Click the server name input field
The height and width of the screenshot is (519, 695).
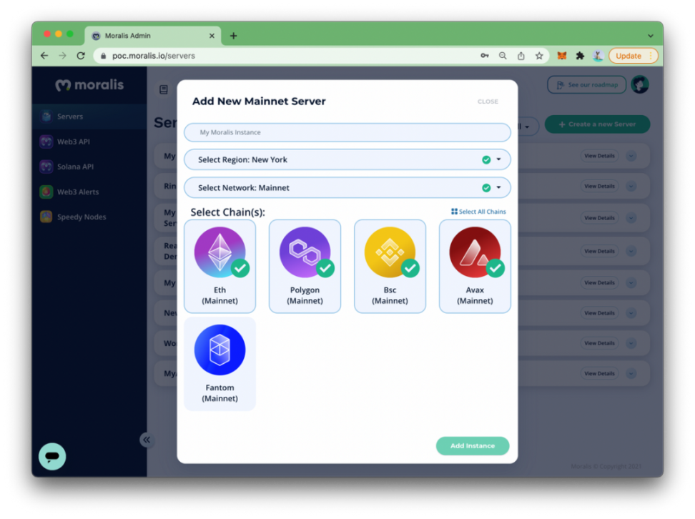tap(347, 132)
